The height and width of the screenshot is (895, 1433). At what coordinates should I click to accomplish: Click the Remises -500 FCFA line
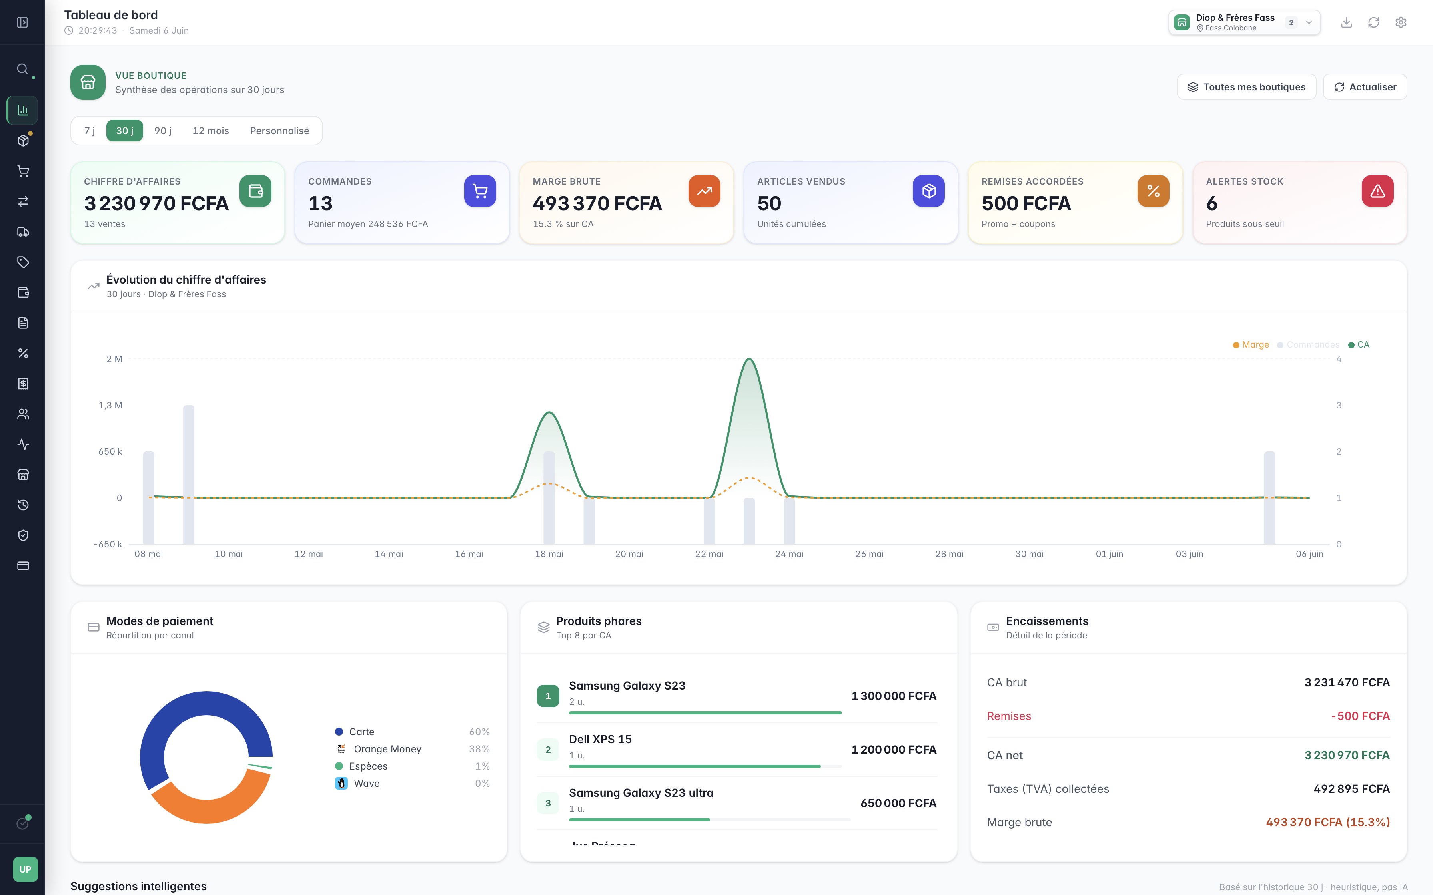[x=1188, y=716]
